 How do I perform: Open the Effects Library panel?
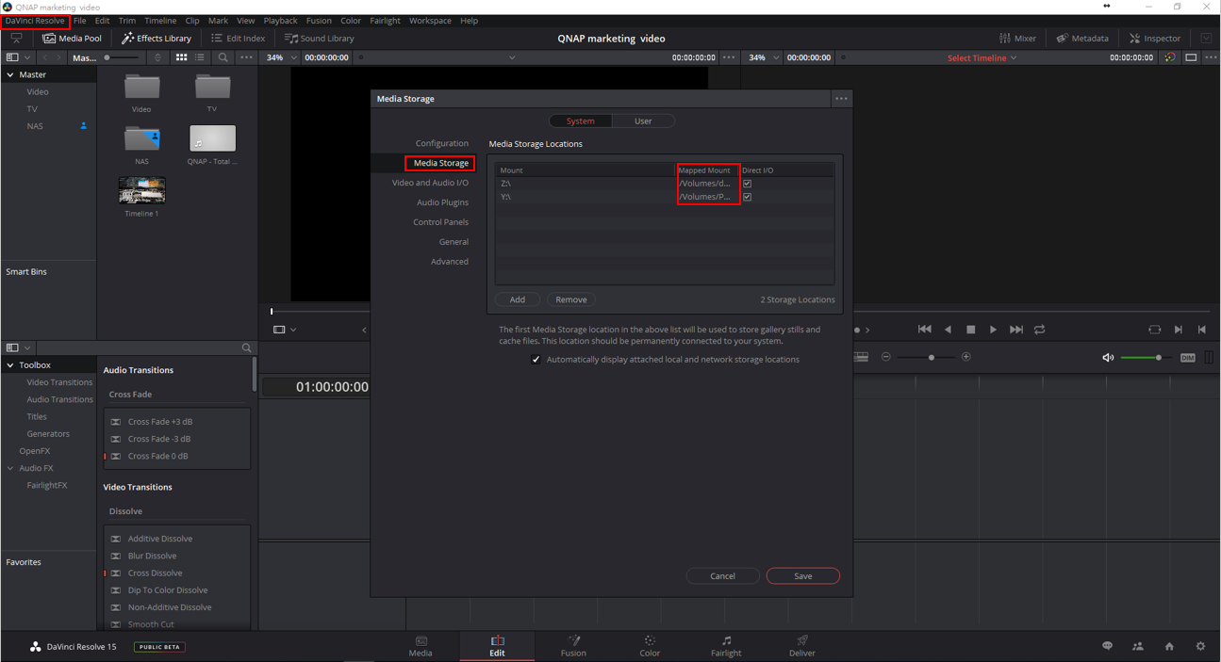tap(157, 39)
